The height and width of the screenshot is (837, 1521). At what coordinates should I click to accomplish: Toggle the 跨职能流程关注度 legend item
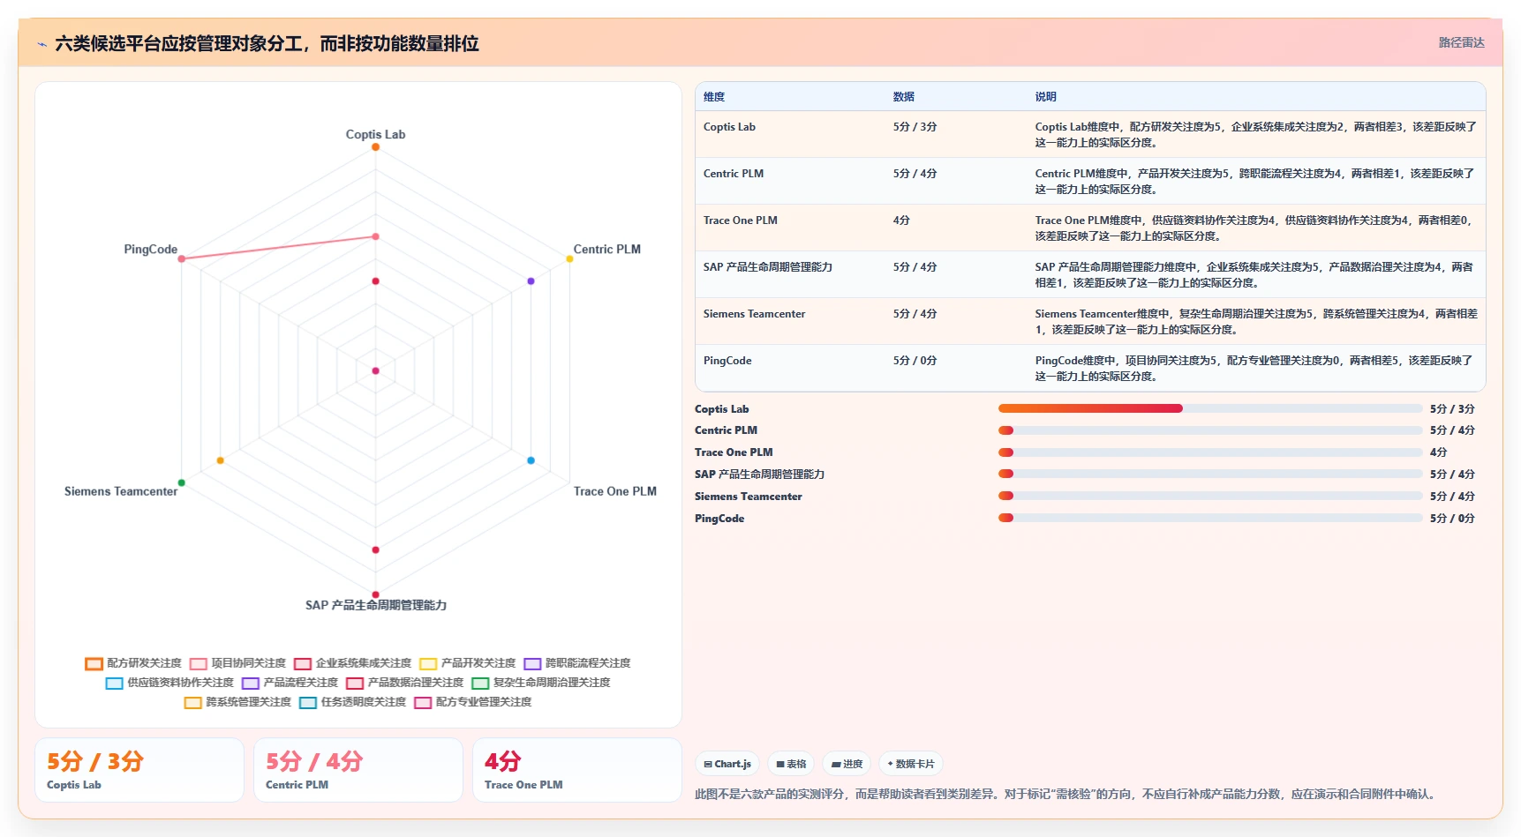pos(577,663)
